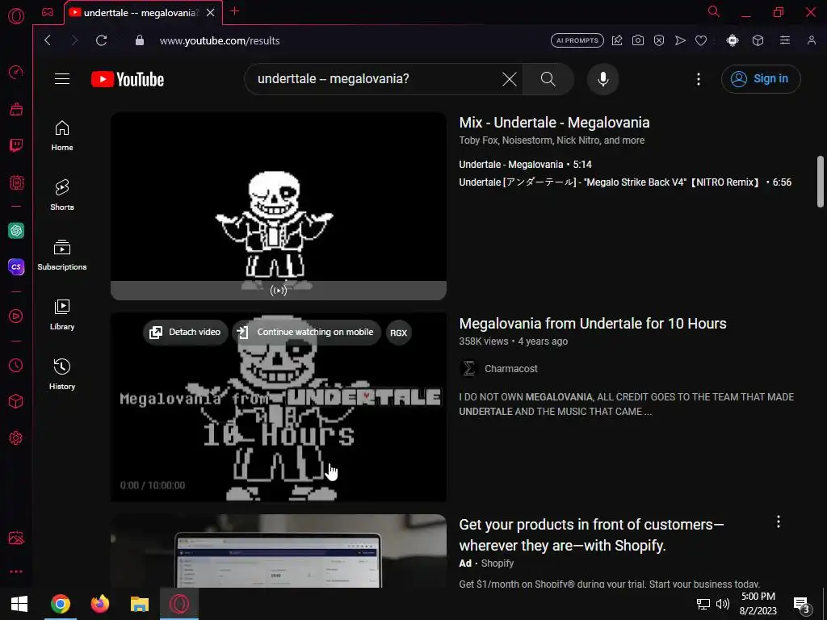The image size is (827, 620).
Task: Open Library in YouTube sidebar
Action: point(62,315)
